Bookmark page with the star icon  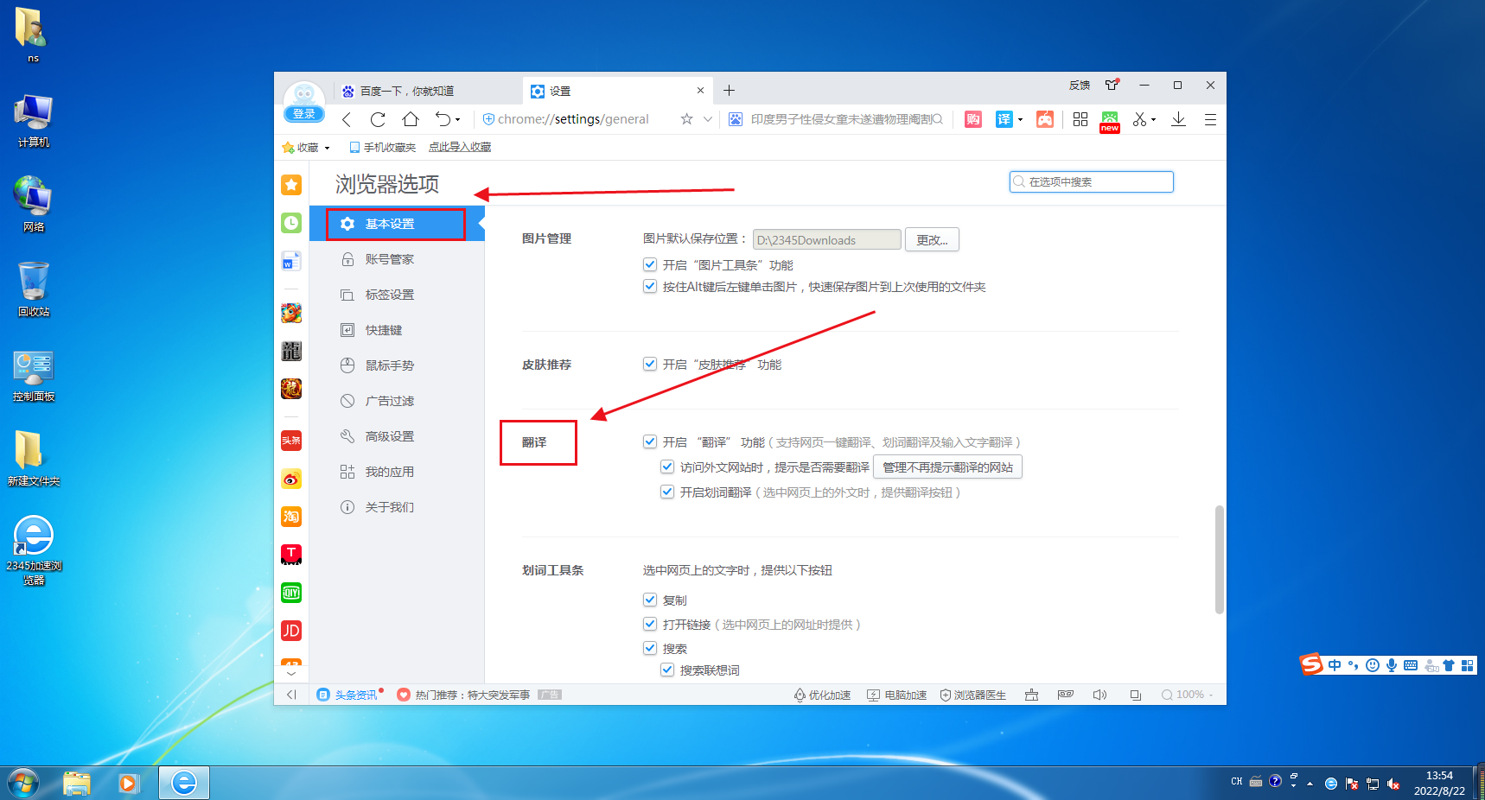[x=686, y=119]
